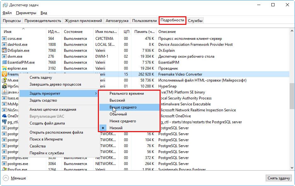The image size is (295, 186).
Task: Click the 'Меньше' link
Action: click(19, 178)
